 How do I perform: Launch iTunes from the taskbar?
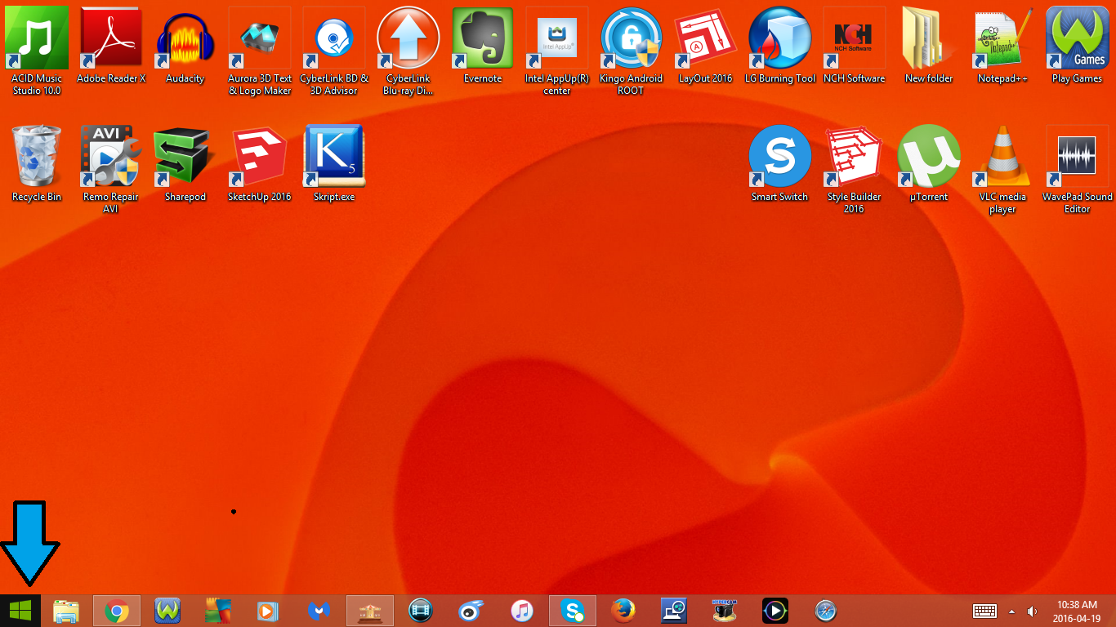click(522, 611)
